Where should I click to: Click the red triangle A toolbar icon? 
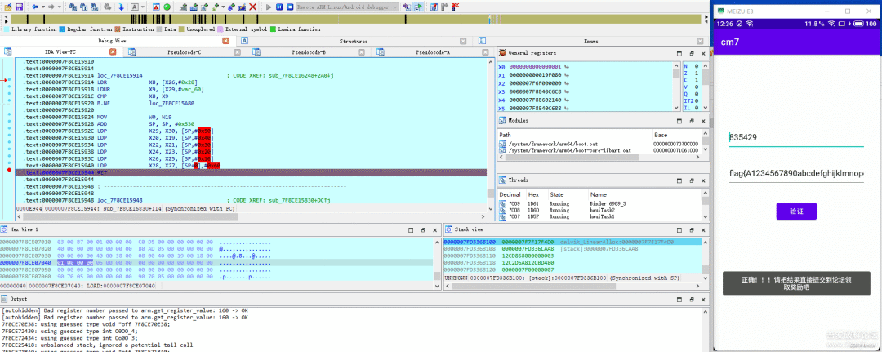click(156, 7)
